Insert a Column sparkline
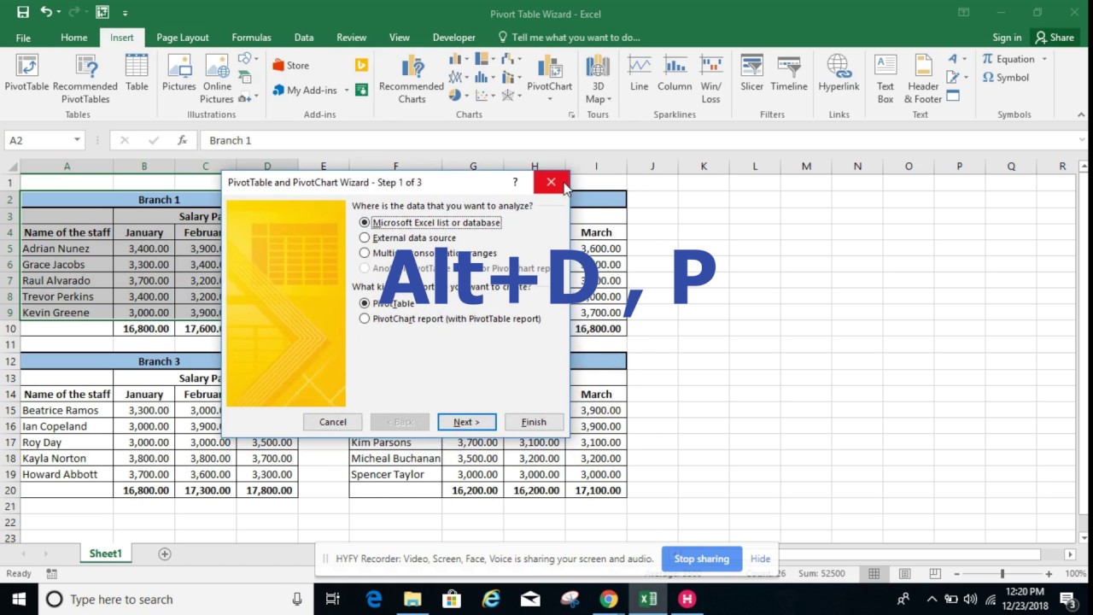This screenshot has width=1093, height=615. tap(675, 73)
